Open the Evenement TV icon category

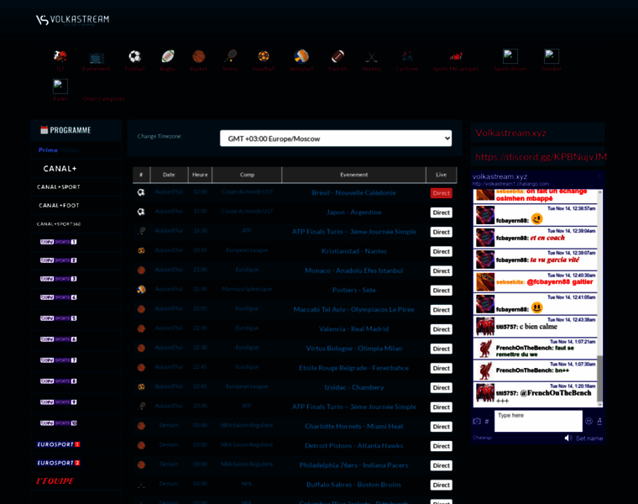click(97, 57)
